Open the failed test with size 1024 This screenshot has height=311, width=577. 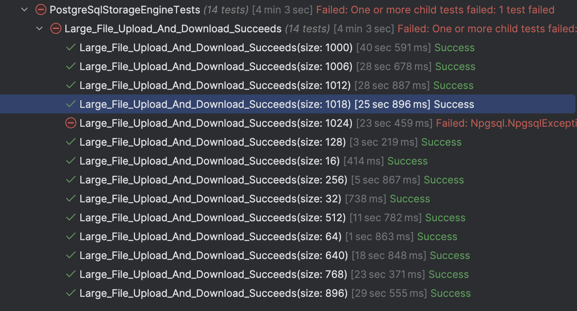pos(216,123)
